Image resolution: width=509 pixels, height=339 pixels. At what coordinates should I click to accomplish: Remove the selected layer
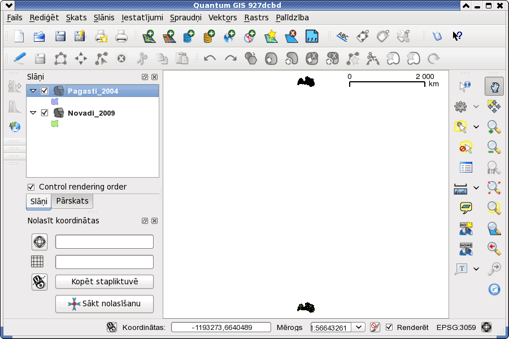pyautogui.click(x=292, y=36)
